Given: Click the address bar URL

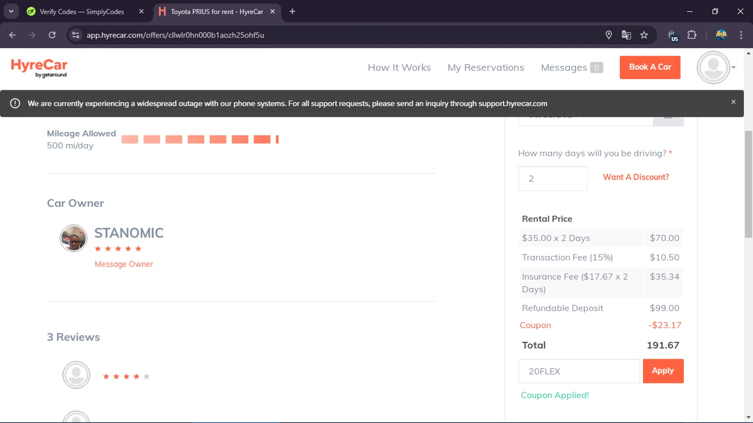Looking at the screenshot, I should (175, 35).
